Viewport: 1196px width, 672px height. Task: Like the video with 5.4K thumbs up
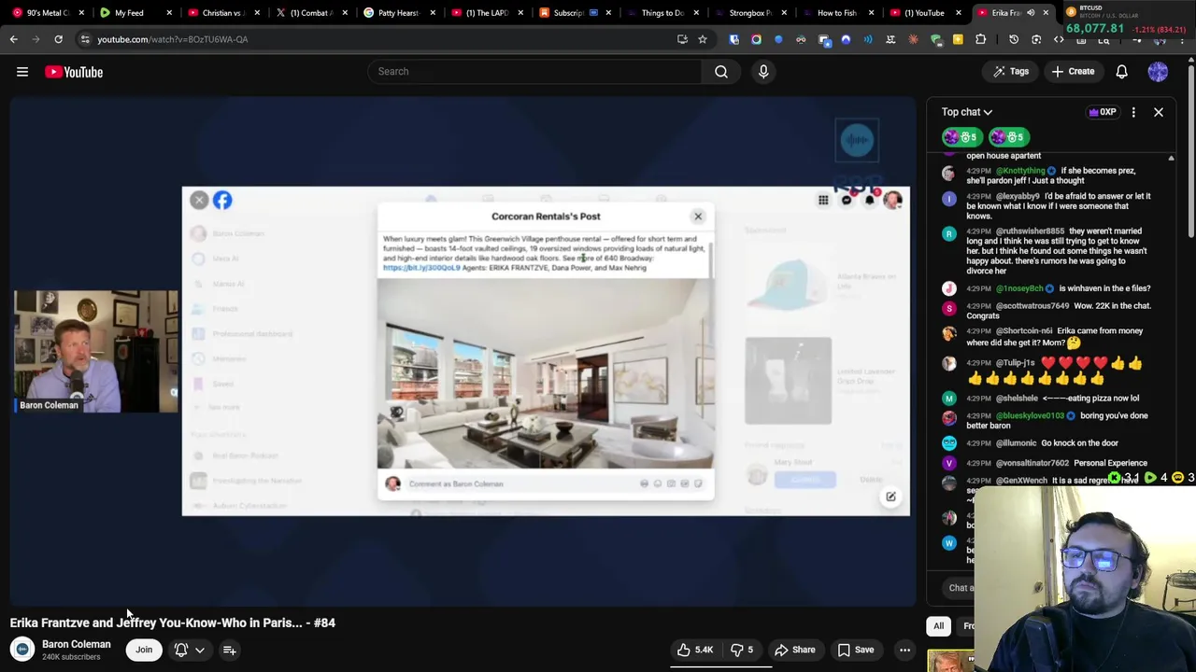tap(695, 650)
